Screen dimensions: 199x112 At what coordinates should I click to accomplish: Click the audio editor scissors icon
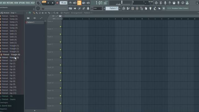coord(161,3)
